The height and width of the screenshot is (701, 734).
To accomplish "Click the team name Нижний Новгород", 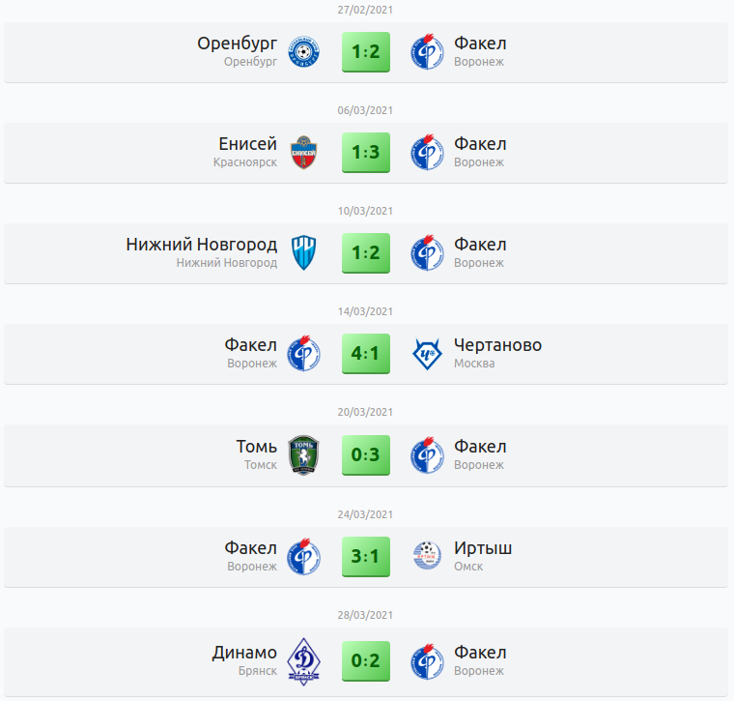I will 202,245.
